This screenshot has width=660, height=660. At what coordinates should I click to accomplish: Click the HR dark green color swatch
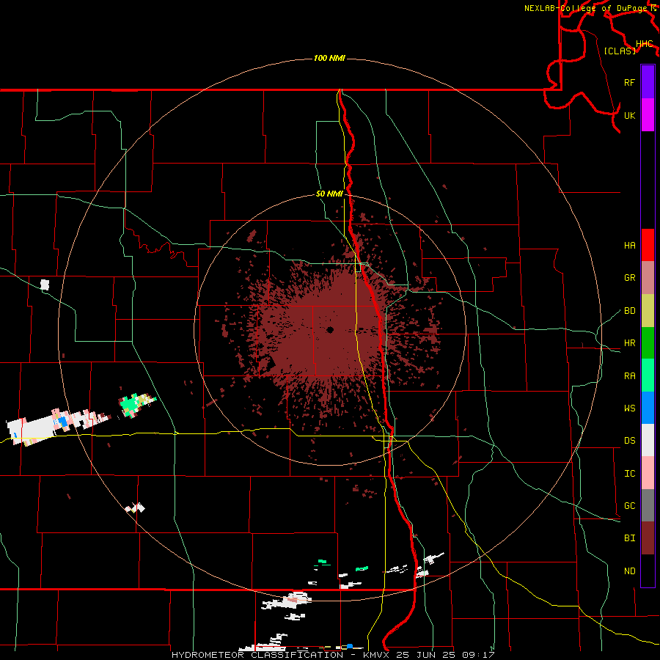pyautogui.click(x=648, y=342)
